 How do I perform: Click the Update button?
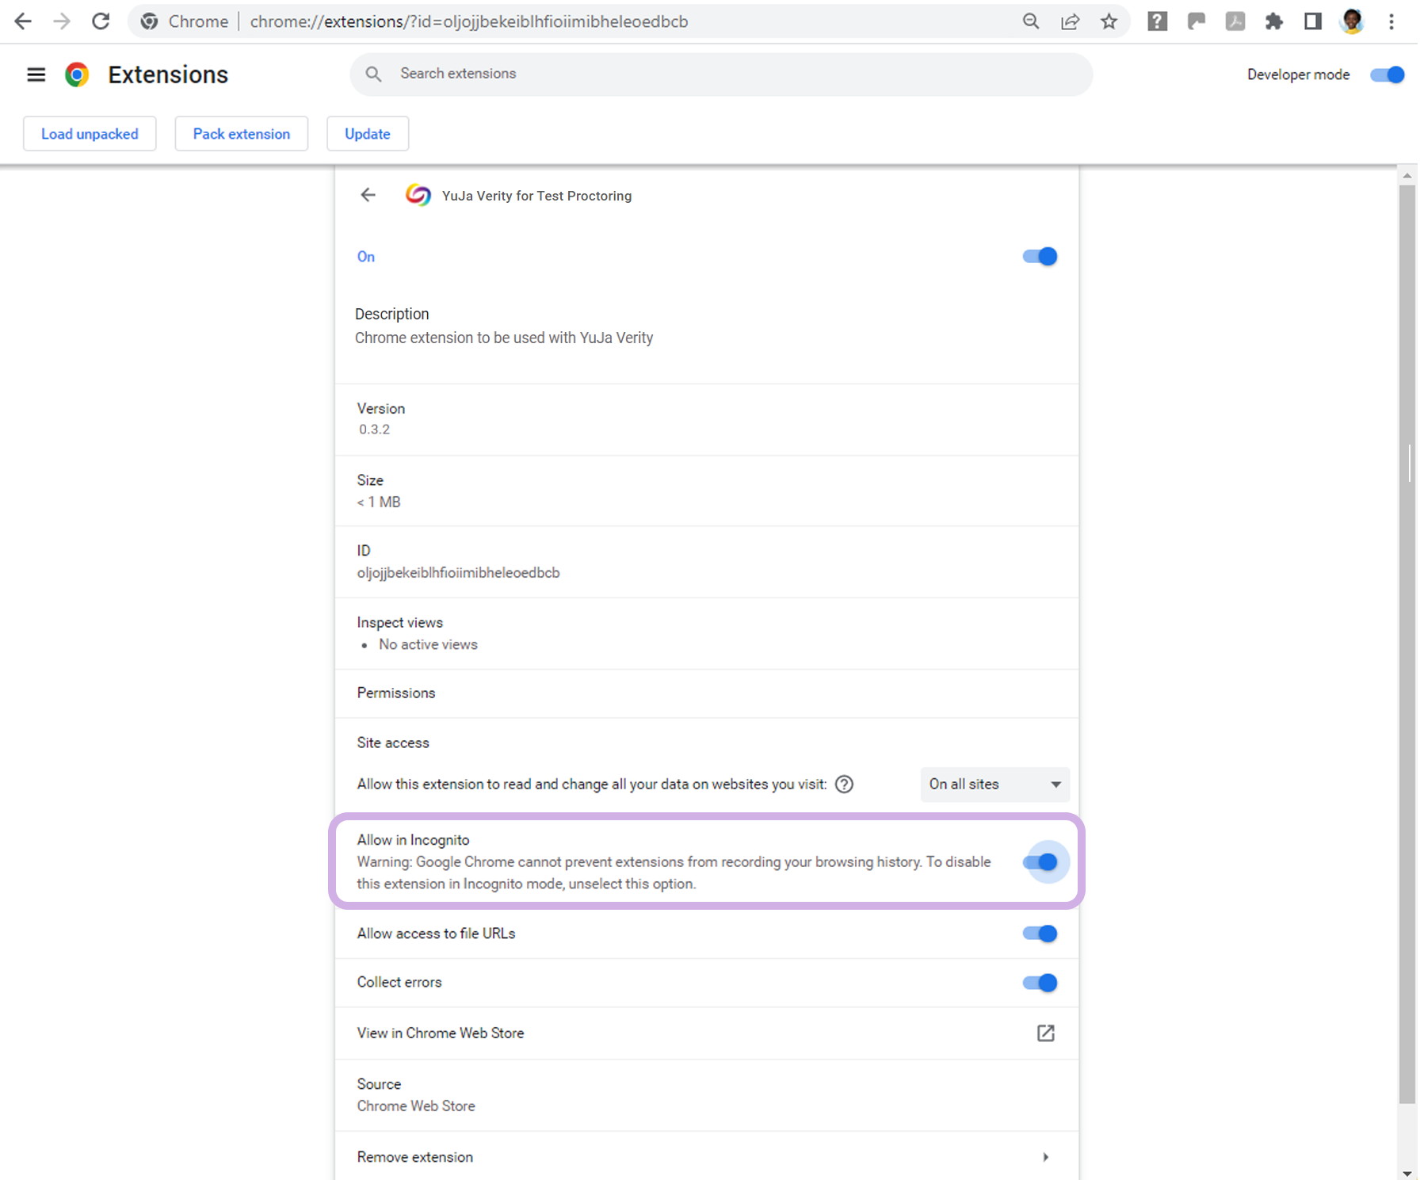coord(368,134)
